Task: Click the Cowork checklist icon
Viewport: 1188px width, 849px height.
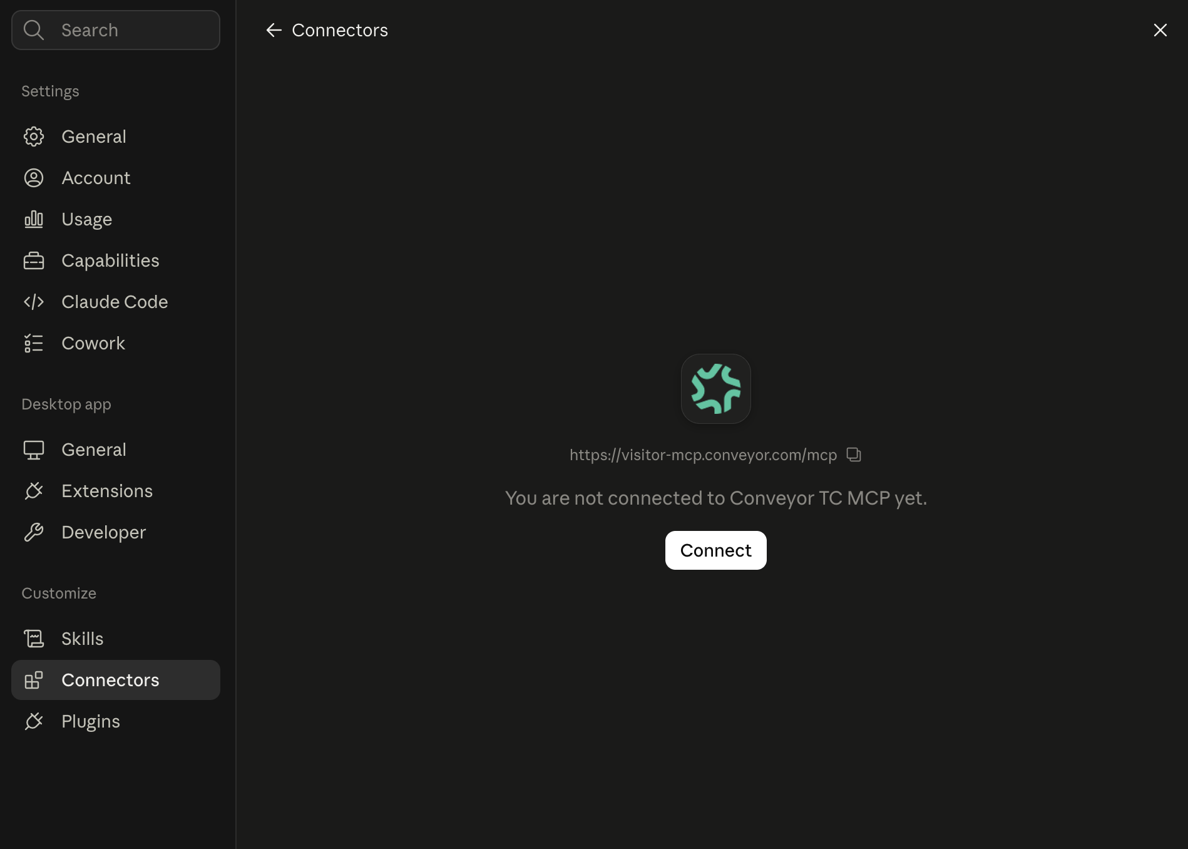Action: tap(34, 343)
